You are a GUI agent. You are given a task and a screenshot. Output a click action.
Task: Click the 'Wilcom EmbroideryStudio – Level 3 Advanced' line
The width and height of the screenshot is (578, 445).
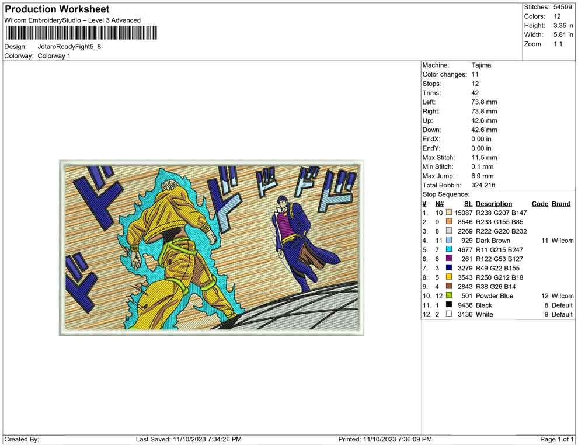(72, 20)
